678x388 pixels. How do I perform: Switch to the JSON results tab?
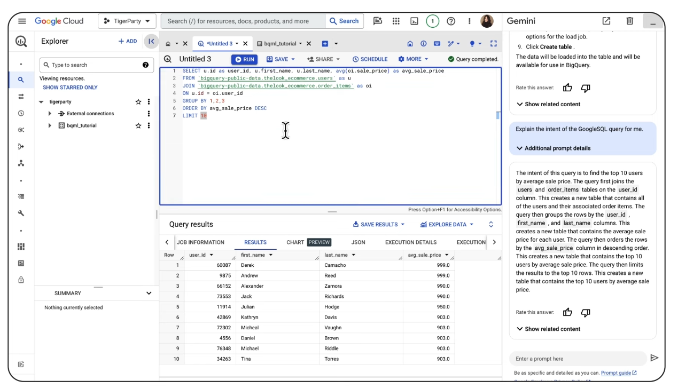358,242
